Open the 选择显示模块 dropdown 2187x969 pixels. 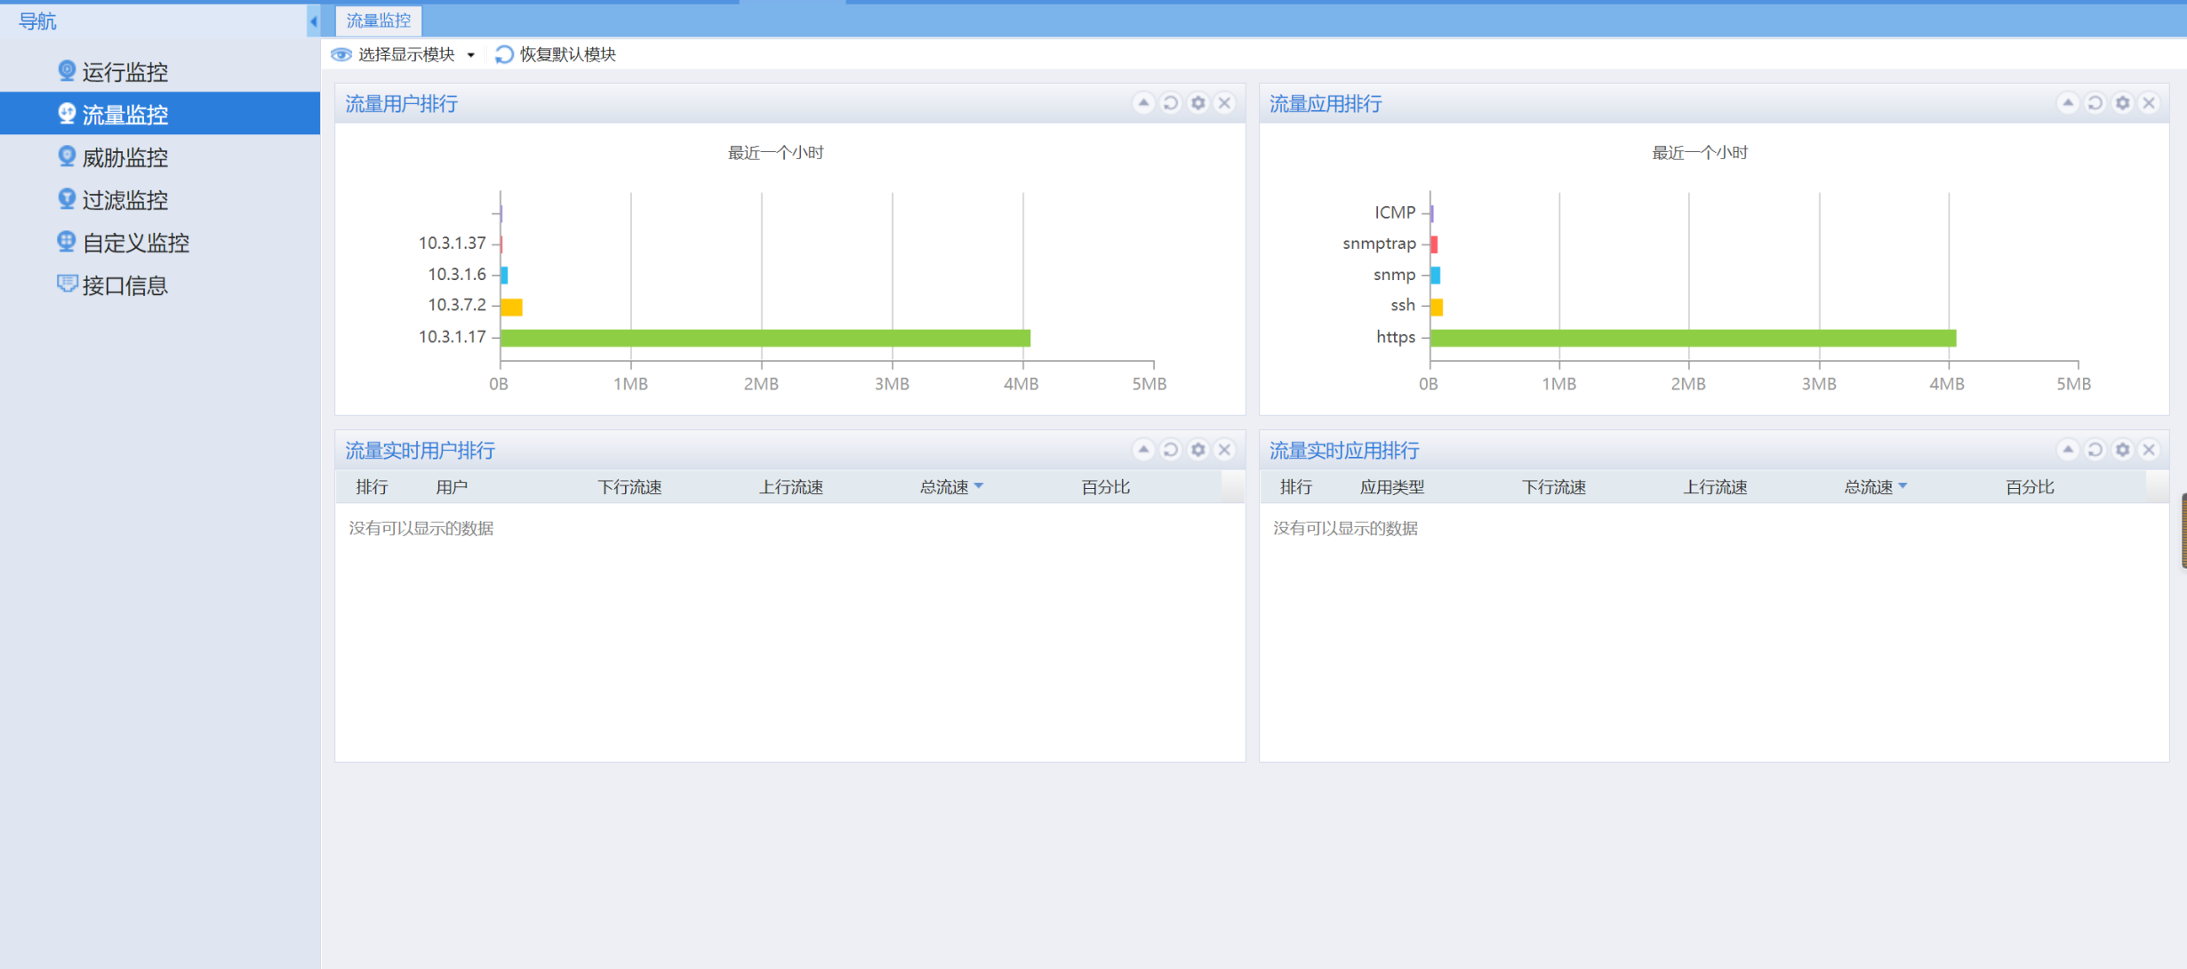(x=407, y=54)
